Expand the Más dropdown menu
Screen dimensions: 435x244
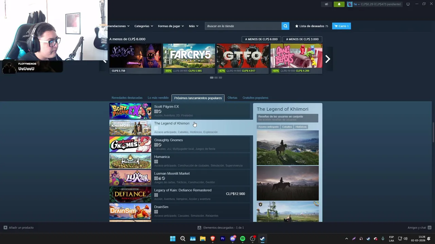(194, 26)
